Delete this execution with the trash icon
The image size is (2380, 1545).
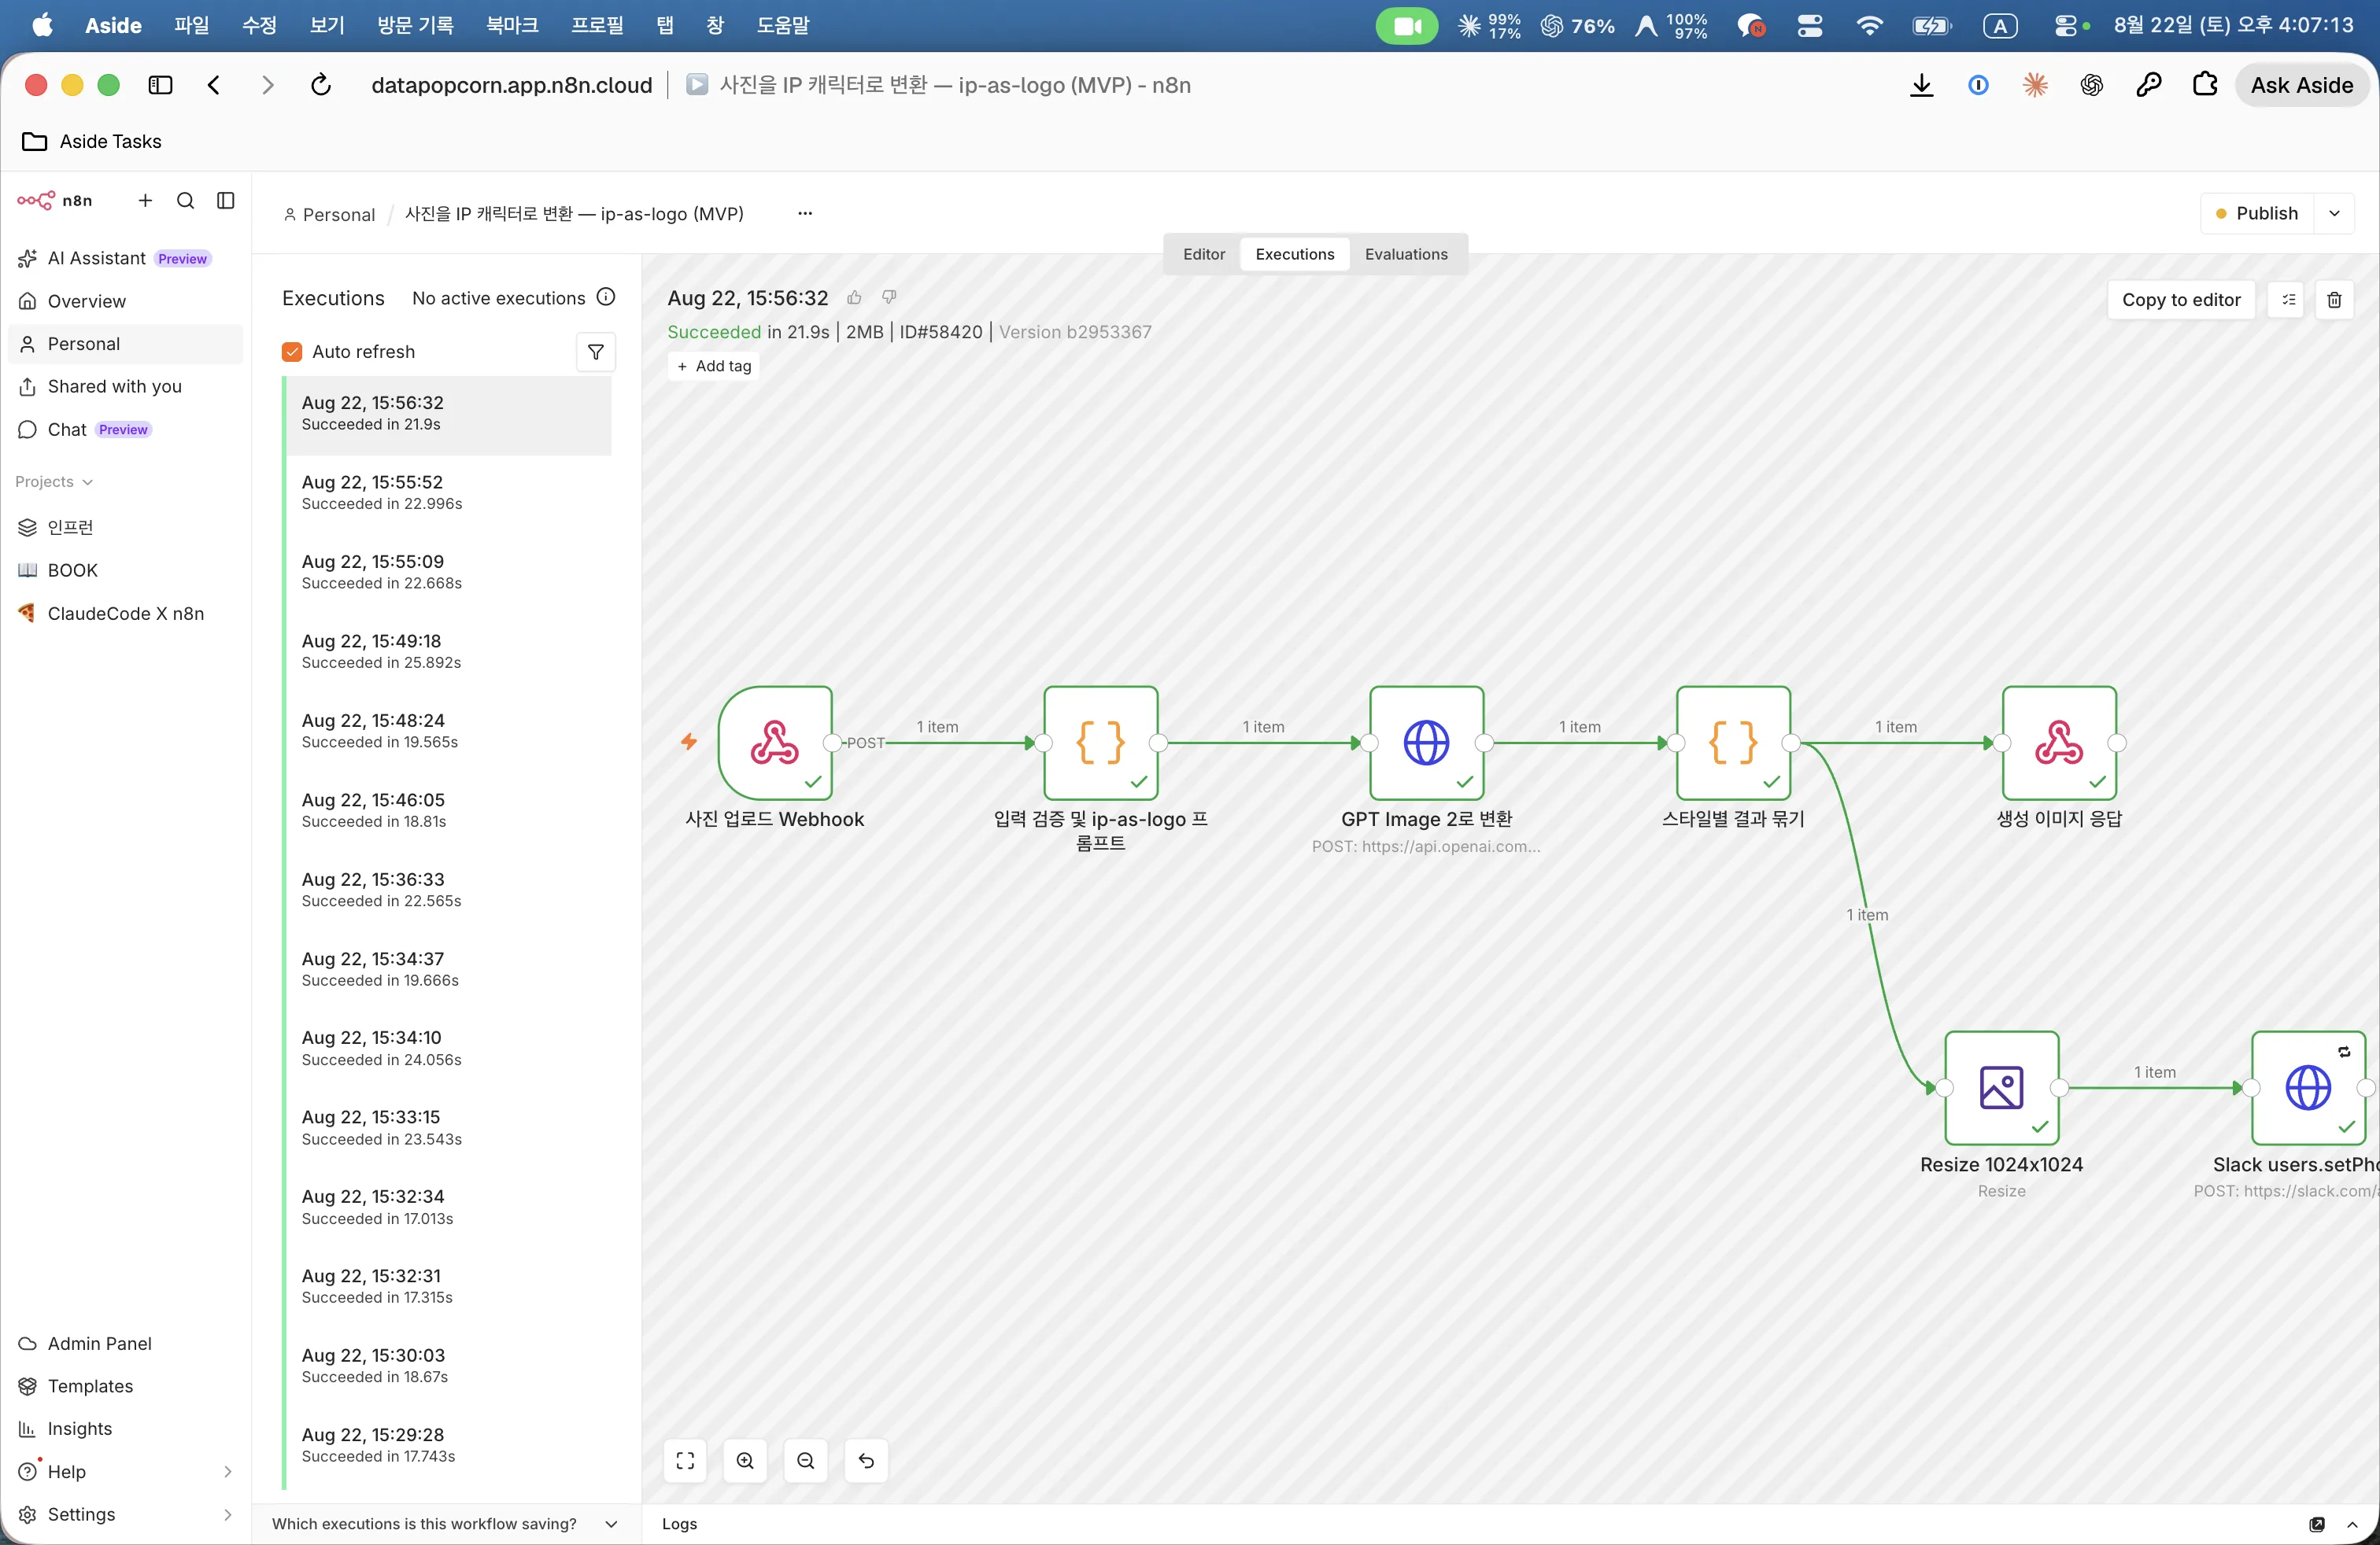click(x=2334, y=300)
